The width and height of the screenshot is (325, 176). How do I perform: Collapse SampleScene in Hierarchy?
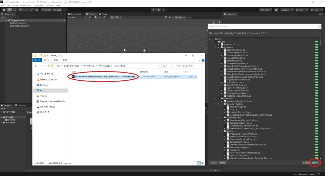[x=6, y=21]
